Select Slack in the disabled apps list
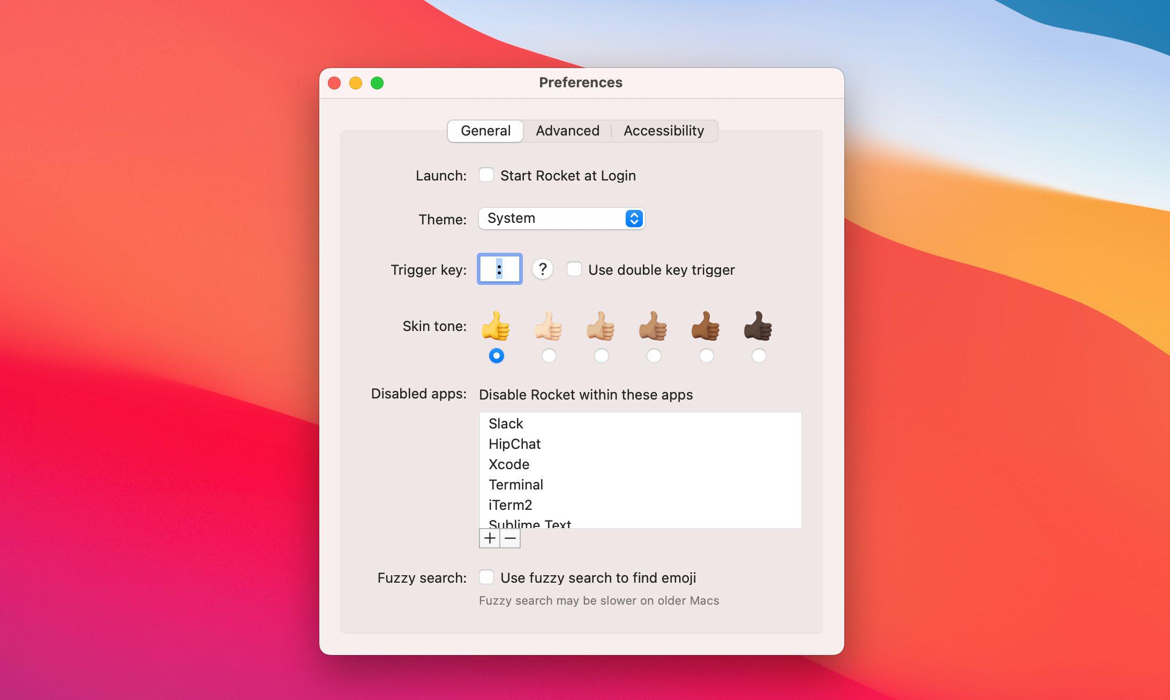This screenshot has width=1170, height=700. point(507,423)
